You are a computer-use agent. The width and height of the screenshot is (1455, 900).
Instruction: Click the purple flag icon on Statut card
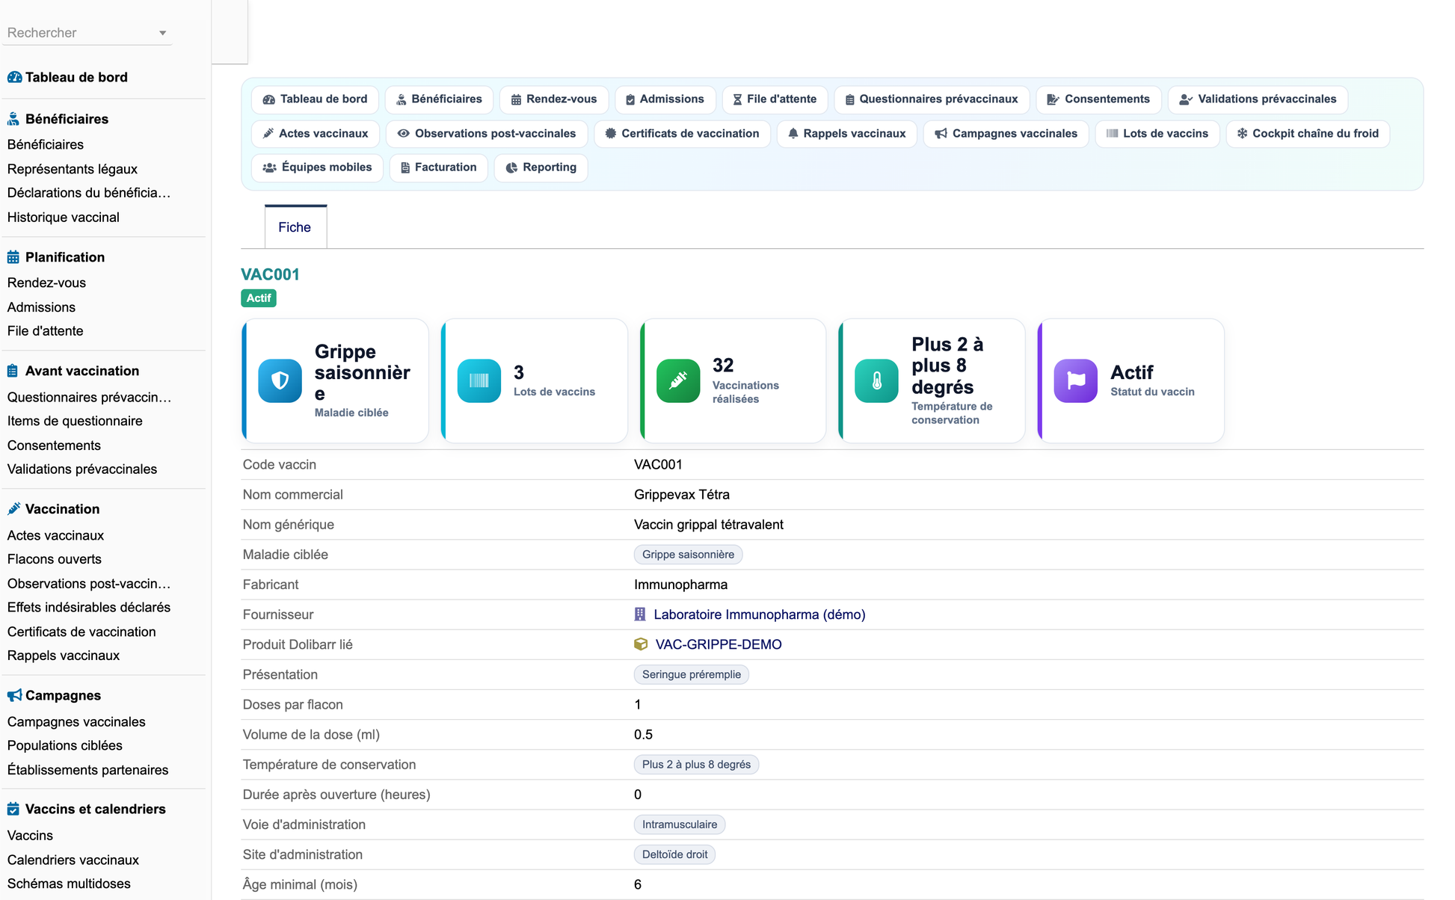pyautogui.click(x=1075, y=380)
